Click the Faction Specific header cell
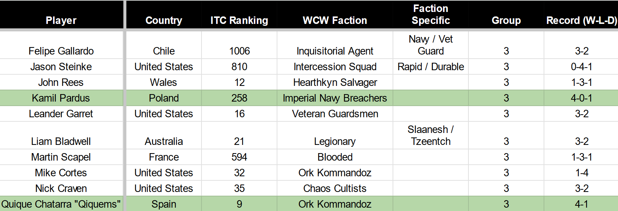Viewport: 618px width, 211px height. tap(431, 15)
